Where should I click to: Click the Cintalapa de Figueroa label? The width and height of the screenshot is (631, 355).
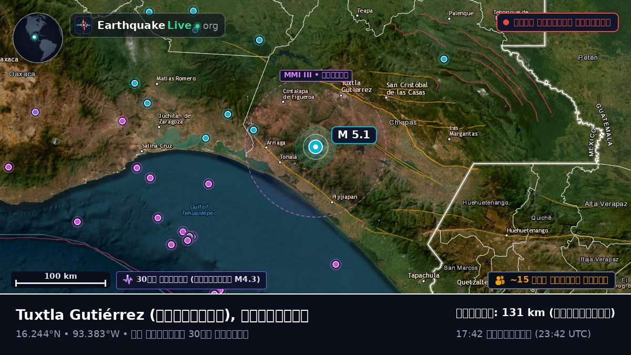click(x=299, y=94)
